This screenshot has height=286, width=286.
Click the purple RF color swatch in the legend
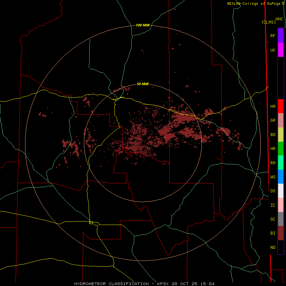[x=281, y=36]
